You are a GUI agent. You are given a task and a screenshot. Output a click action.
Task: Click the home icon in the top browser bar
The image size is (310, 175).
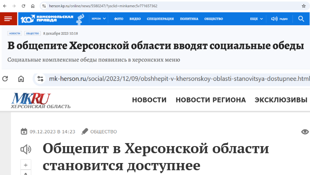[x=33, y=6]
